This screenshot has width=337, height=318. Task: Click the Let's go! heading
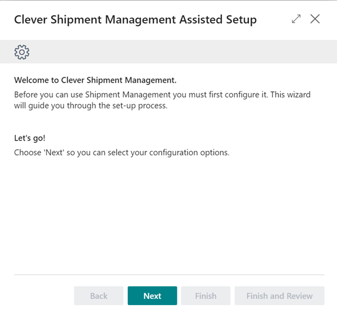[x=30, y=138]
